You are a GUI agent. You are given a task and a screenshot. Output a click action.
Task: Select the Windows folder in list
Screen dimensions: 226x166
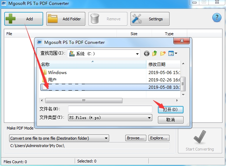point(57,72)
